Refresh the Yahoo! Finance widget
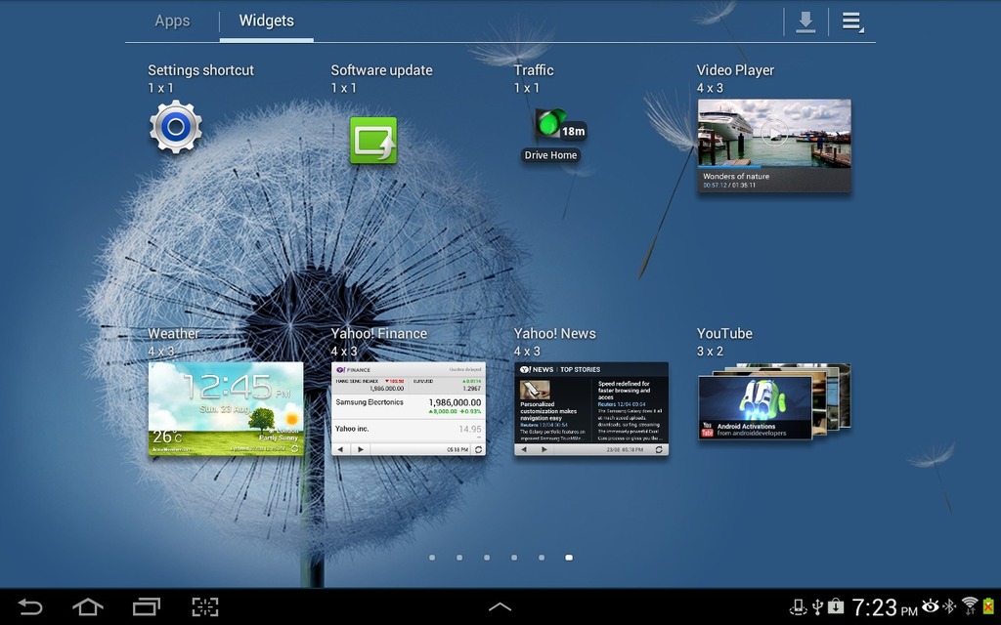 [478, 449]
